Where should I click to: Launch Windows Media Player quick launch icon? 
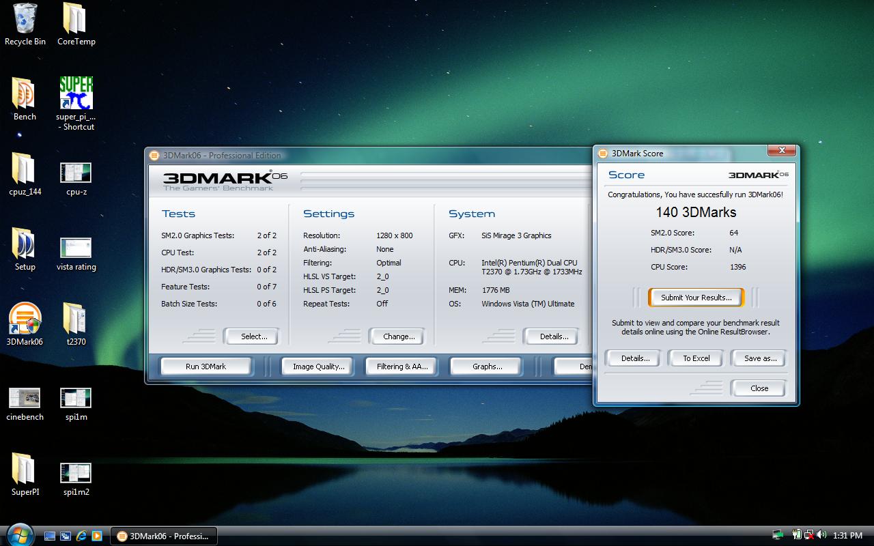97,536
